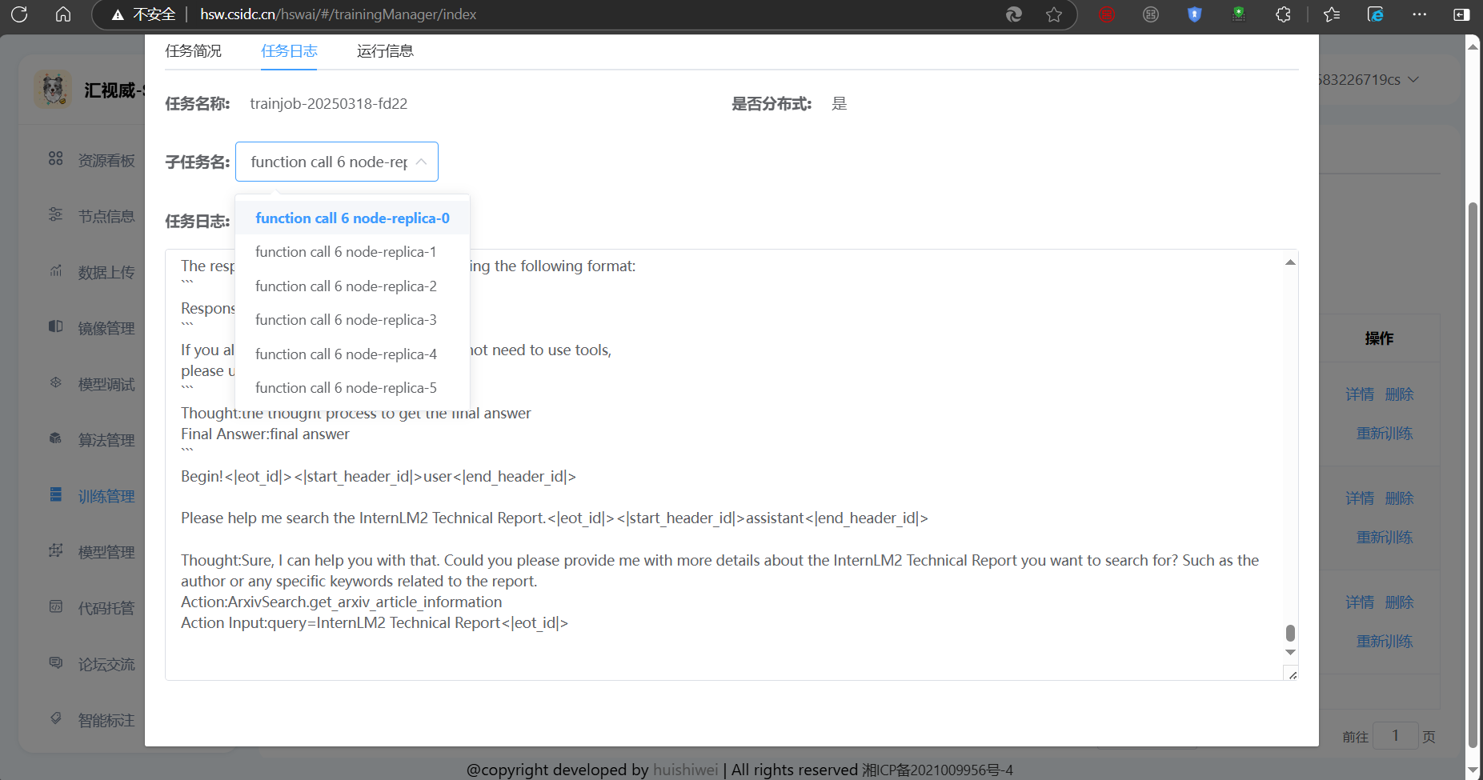Click the Edge sidebar toggle icon

point(1461,14)
